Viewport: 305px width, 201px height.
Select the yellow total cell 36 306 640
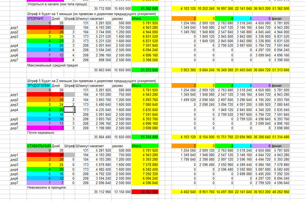pos(262,137)
